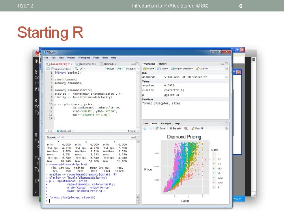Click the refresh icon in Workspace pane
This screenshot has height=213, width=284.
226,69
